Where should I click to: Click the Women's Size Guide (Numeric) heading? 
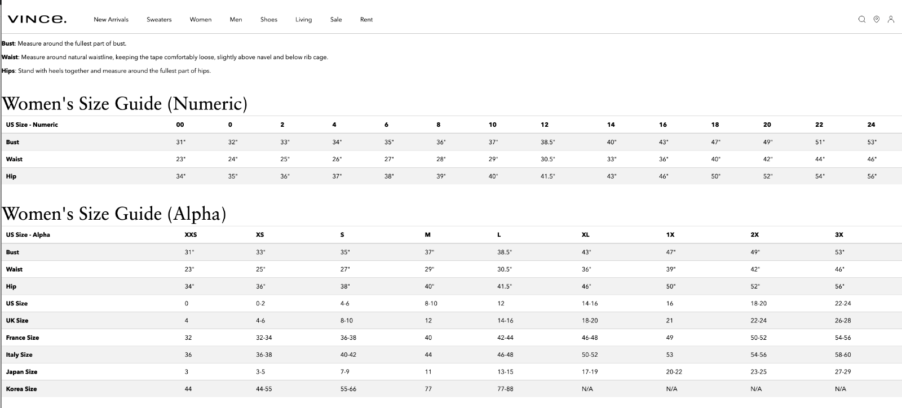pos(125,104)
